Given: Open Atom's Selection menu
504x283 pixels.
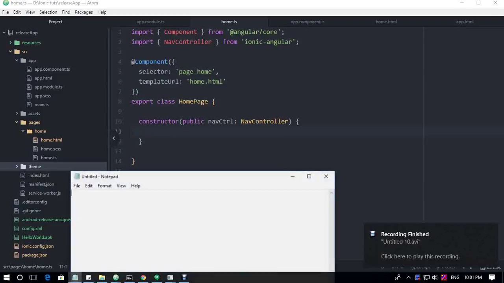Looking at the screenshot, I should pos(48,12).
